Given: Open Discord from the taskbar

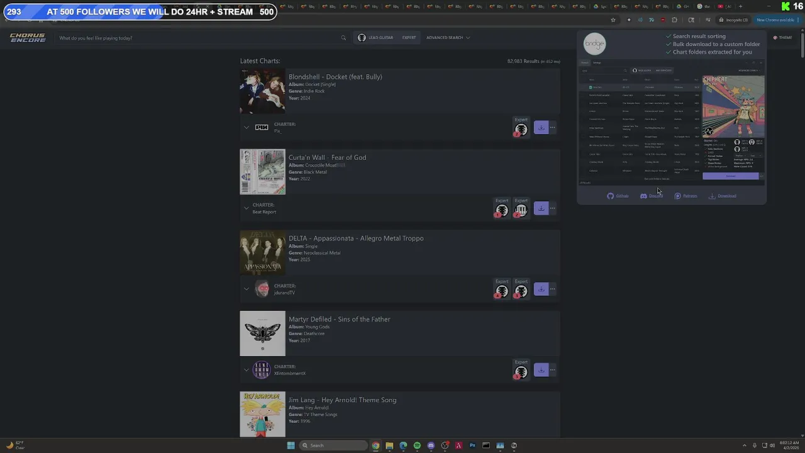Looking at the screenshot, I should pos(431,445).
